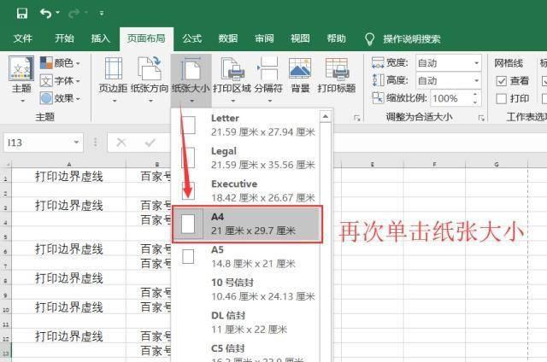Select the 页面布局 tab
547x362 pixels.
146,38
